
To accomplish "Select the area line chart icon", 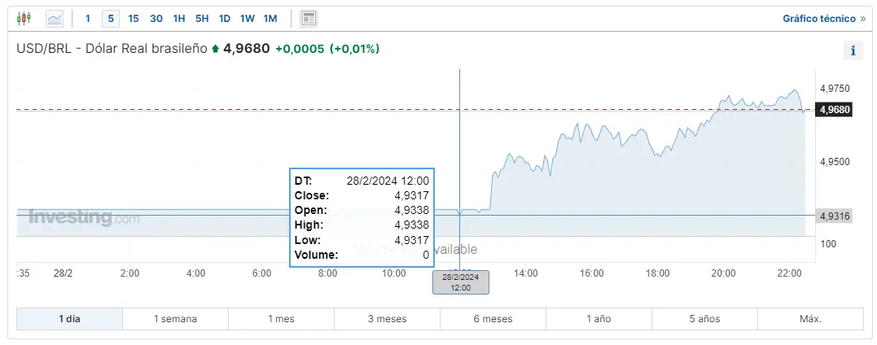I will [55, 19].
